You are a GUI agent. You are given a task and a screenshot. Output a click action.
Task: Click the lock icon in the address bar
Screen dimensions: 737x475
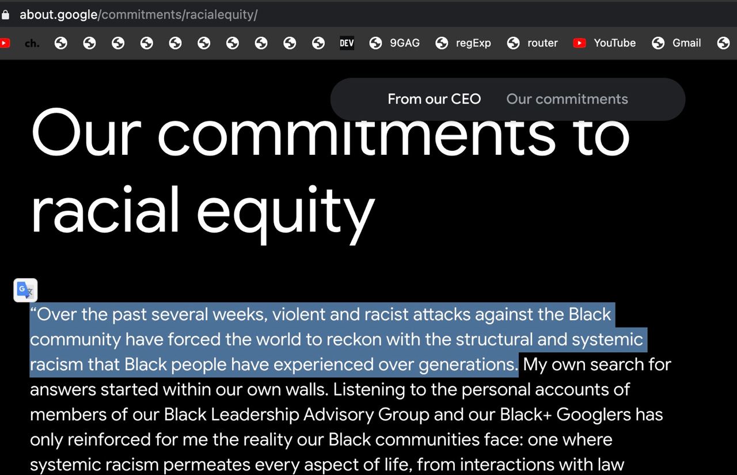tap(6, 15)
